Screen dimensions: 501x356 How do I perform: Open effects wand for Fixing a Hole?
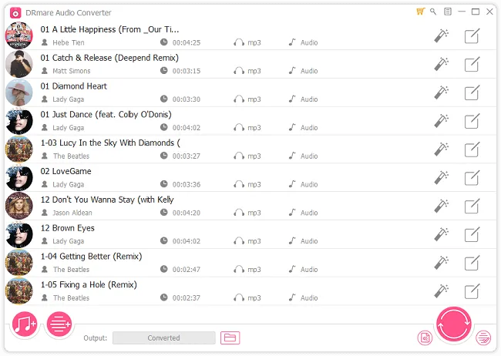[441, 291]
